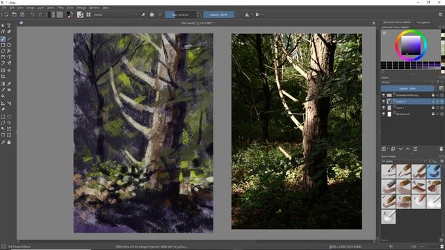Click the Redo arrow in toolbar

tap(40, 15)
